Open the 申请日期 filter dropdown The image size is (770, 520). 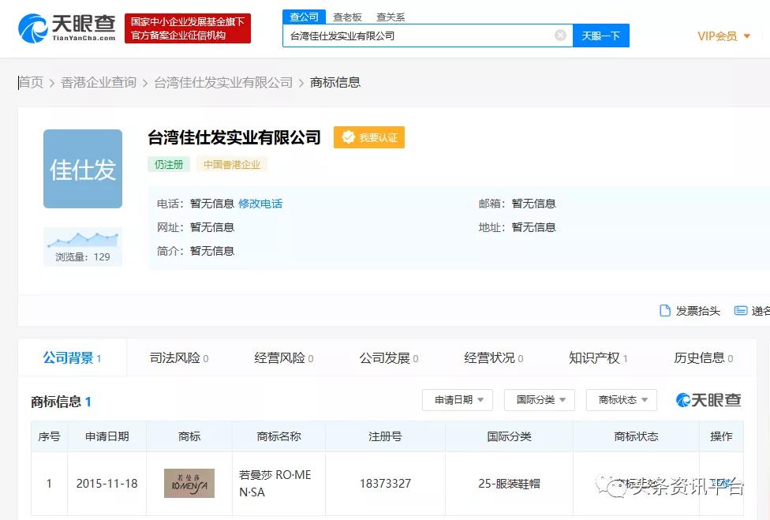(x=457, y=400)
